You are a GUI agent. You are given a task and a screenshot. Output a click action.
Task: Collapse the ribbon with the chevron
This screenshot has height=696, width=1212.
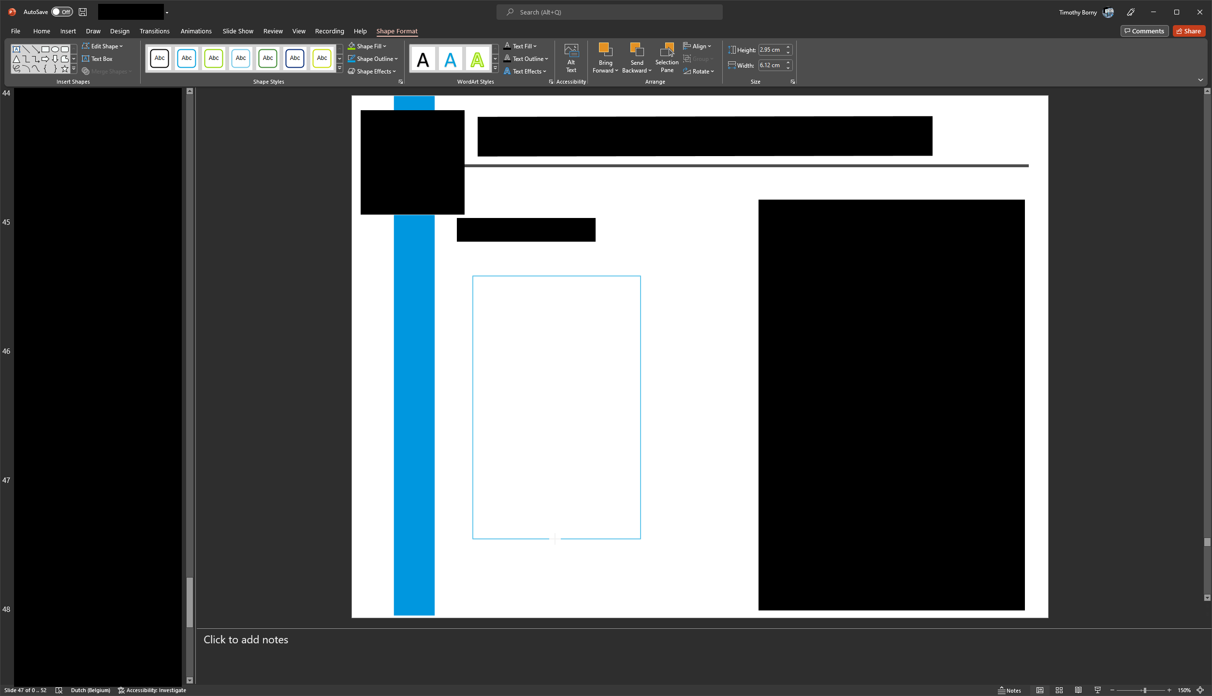[x=1200, y=80]
